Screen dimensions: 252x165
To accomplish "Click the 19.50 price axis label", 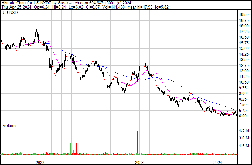I will [244, 15].
